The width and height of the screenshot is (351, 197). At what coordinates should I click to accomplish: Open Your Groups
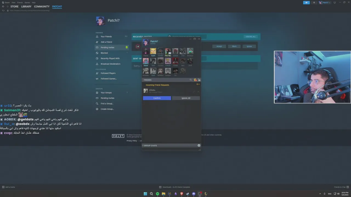[x=106, y=92]
